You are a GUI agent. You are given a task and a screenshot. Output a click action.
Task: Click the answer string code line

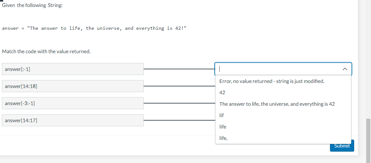[94, 28]
